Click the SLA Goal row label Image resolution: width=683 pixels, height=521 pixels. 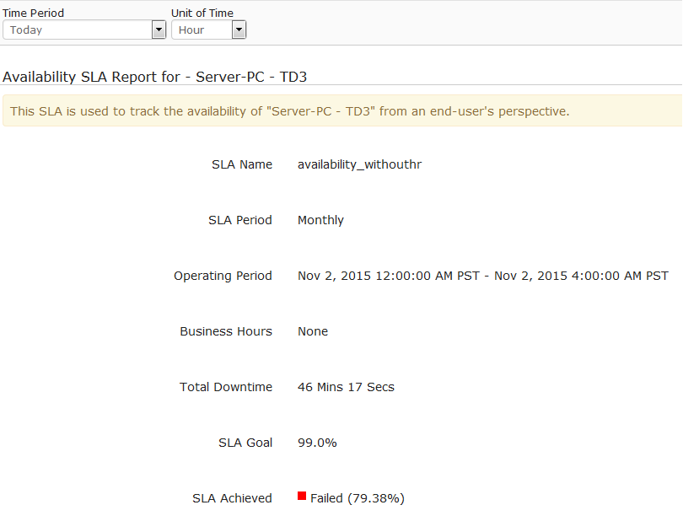coord(245,443)
